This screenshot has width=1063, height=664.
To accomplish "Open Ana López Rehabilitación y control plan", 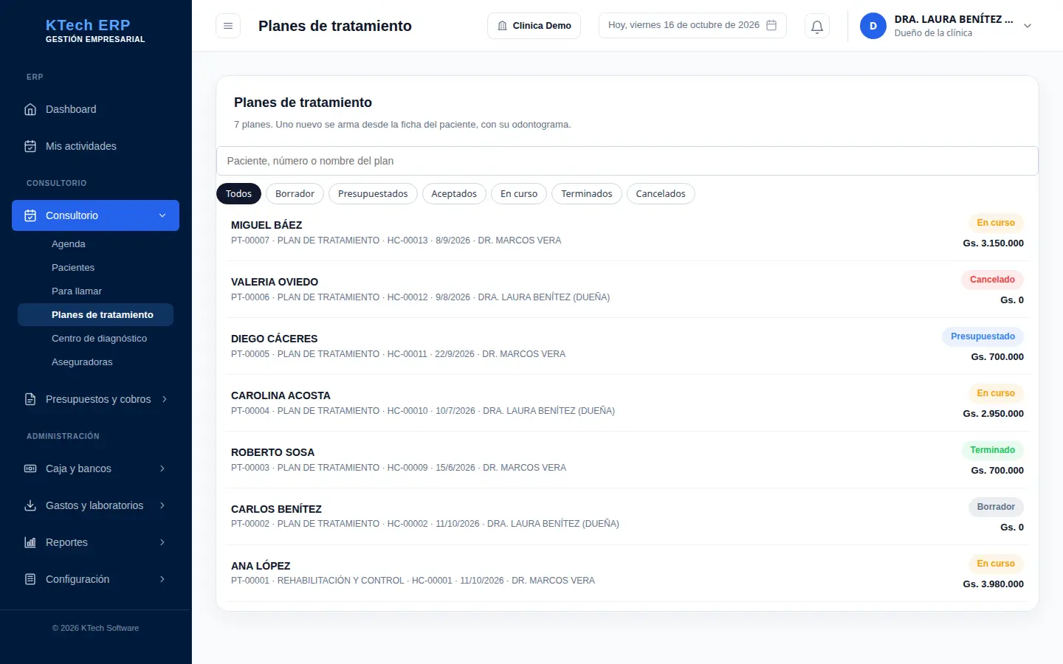I will (x=627, y=573).
